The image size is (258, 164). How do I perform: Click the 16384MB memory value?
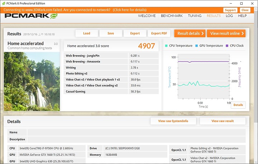click(x=111, y=155)
